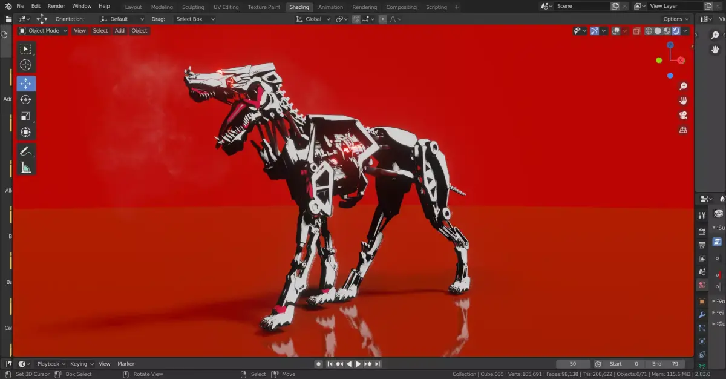The height and width of the screenshot is (379, 726).
Task: Click the Blender logo icon
Action: (x=8, y=6)
